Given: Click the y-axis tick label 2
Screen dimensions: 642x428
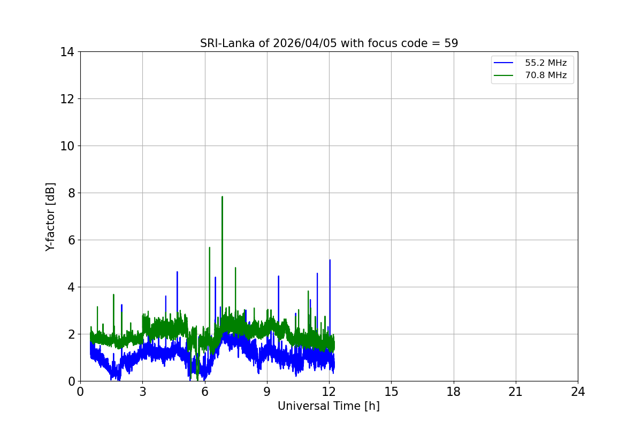Looking at the screenshot, I should [71, 334].
